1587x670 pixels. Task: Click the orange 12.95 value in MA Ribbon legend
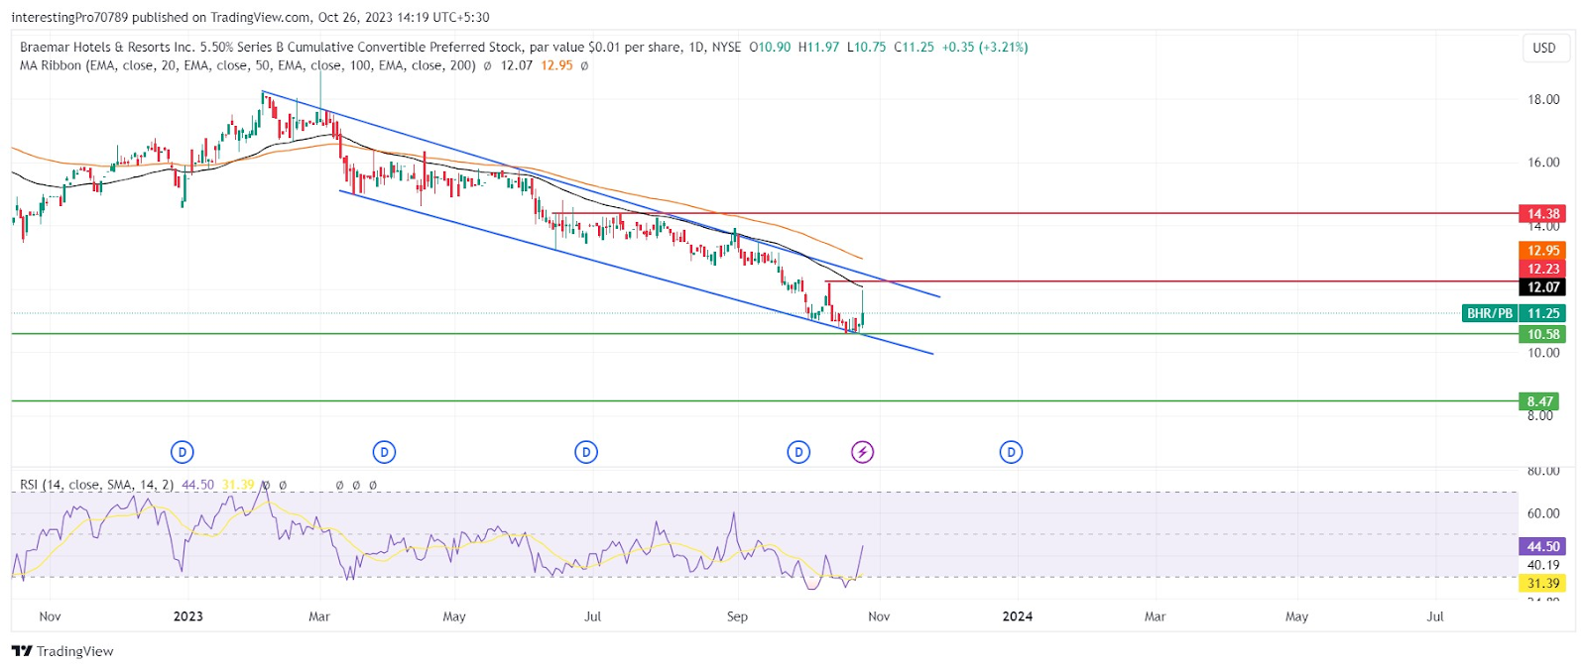pos(556,65)
